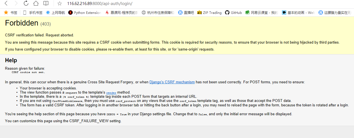This screenshot has height=138, width=354.
Task: Open the reading mode book icon
Action: [x=46, y=4]
